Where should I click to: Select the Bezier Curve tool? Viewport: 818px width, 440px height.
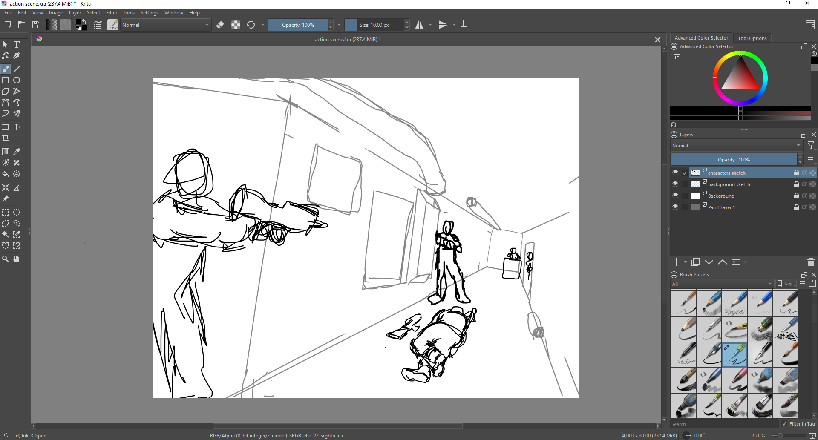coord(6,102)
